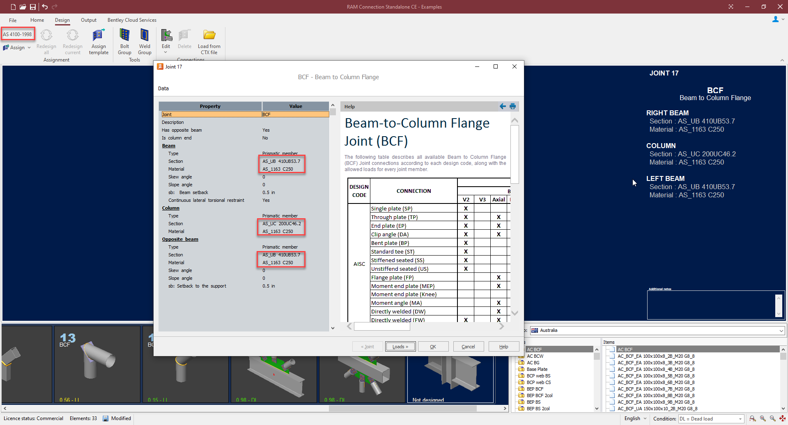Viewport: 788px width, 425px height.
Task: Open the user account icon
Action: pyautogui.click(x=775, y=19)
